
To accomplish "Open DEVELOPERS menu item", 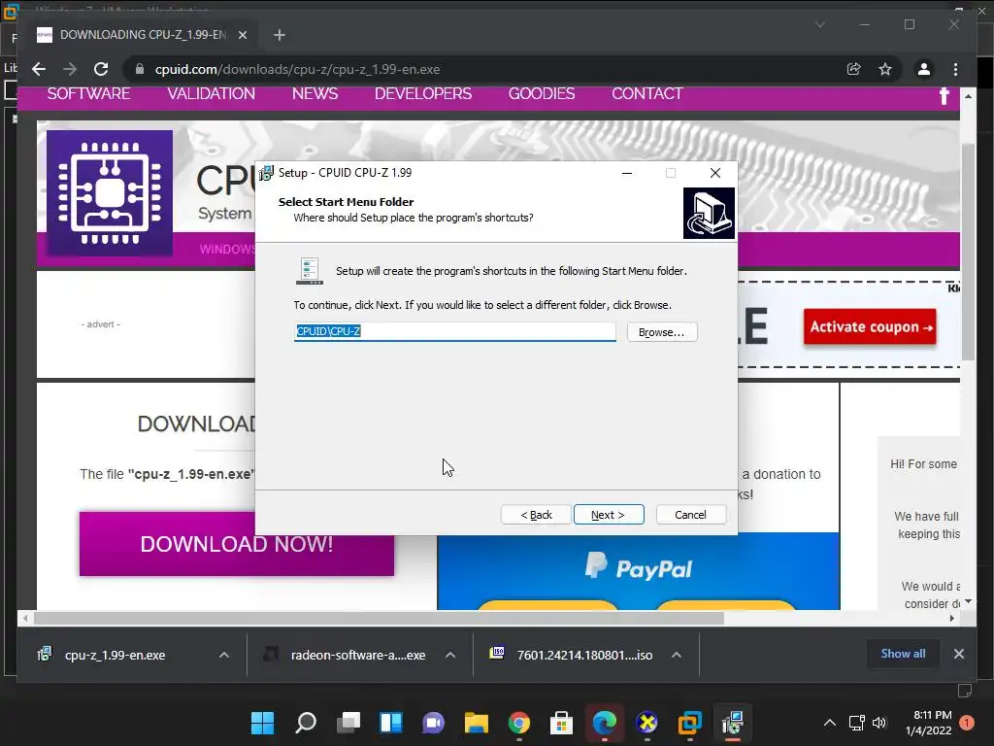I will tap(423, 94).
